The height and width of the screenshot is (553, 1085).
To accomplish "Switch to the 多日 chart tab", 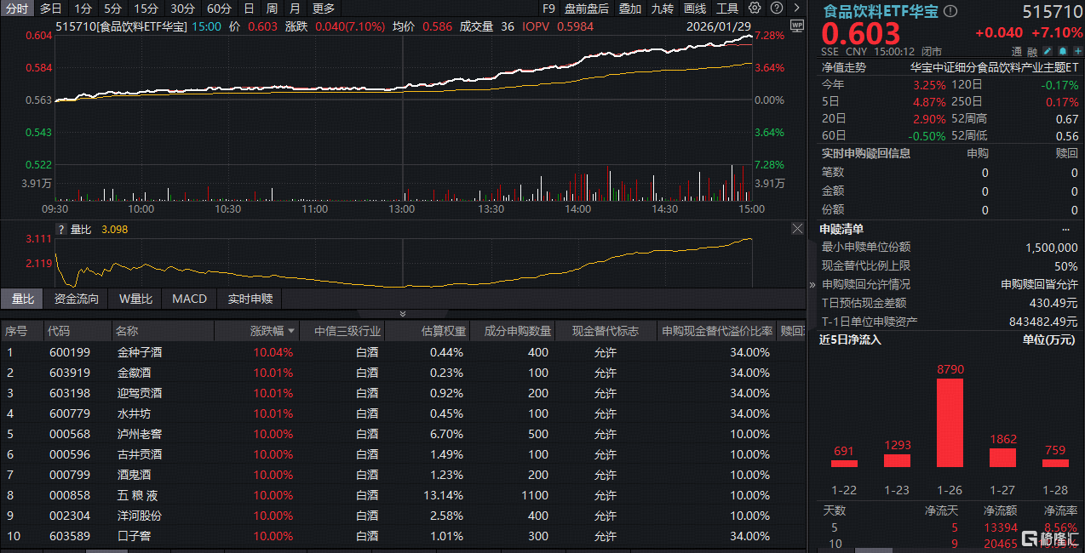I will pos(50,9).
